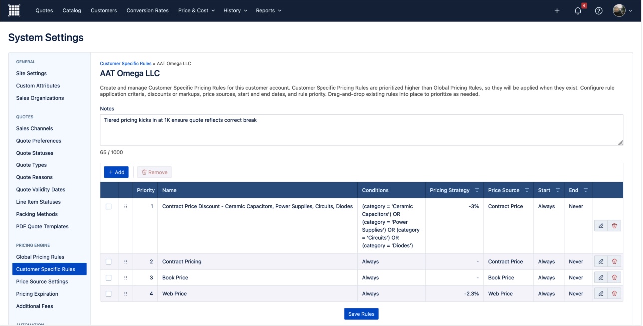The height and width of the screenshot is (326, 643).
Task: Go to Global Pricing Rules in sidebar
Action: pyautogui.click(x=40, y=257)
